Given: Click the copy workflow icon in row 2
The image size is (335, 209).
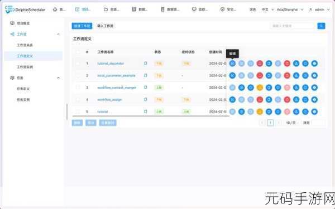Looking at the screenshot, I should (269, 75).
